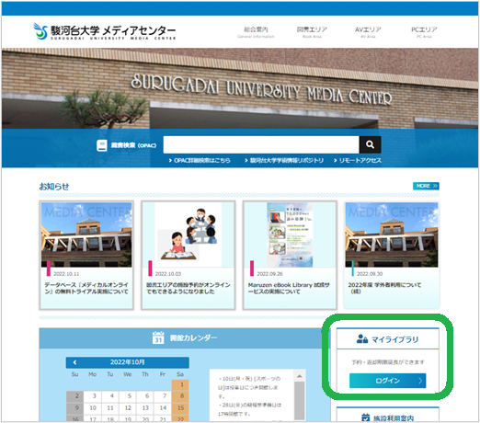Click the Surugadai University Media Center logo
This screenshot has width=480, height=423.
coord(105,31)
